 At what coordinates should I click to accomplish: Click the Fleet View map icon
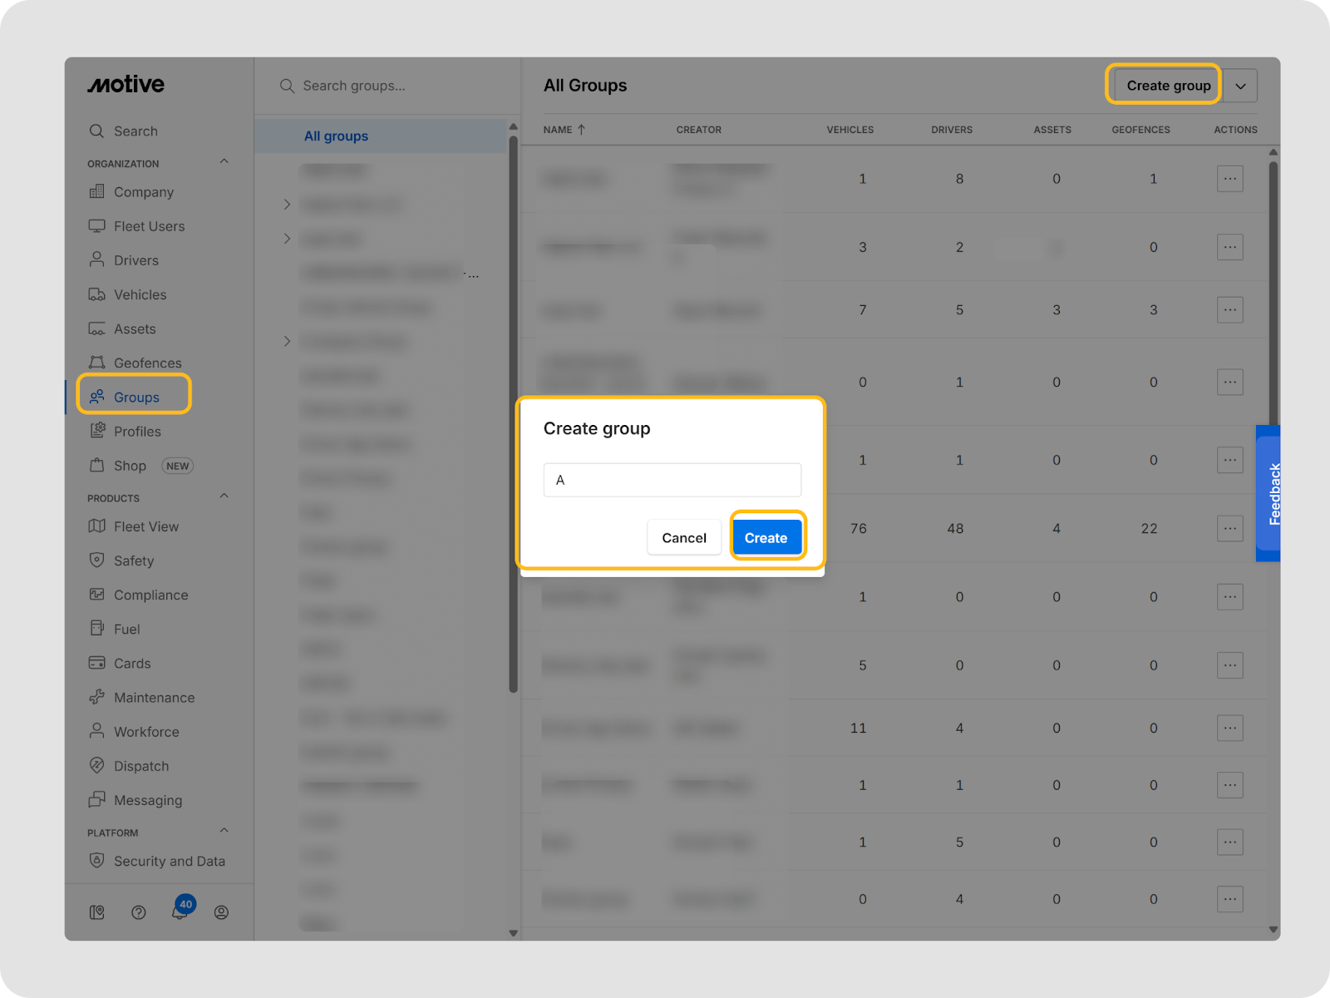coord(97,526)
